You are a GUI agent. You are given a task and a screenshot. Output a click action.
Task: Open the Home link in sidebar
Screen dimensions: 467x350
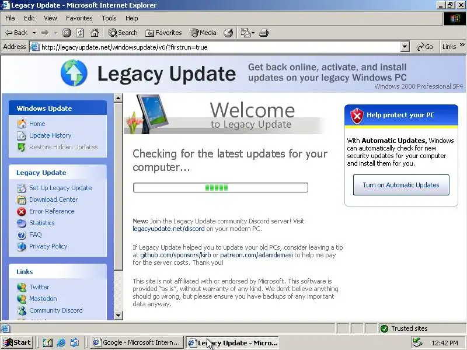pos(37,124)
